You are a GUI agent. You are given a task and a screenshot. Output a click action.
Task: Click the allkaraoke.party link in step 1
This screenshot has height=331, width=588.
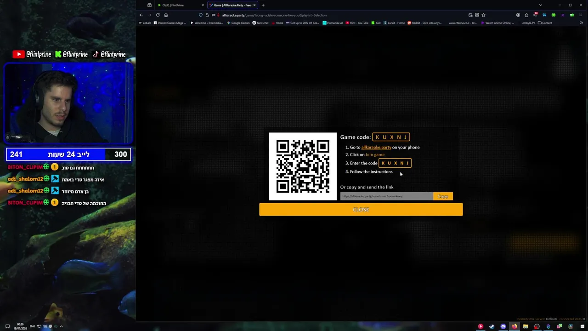tap(376, 147)
